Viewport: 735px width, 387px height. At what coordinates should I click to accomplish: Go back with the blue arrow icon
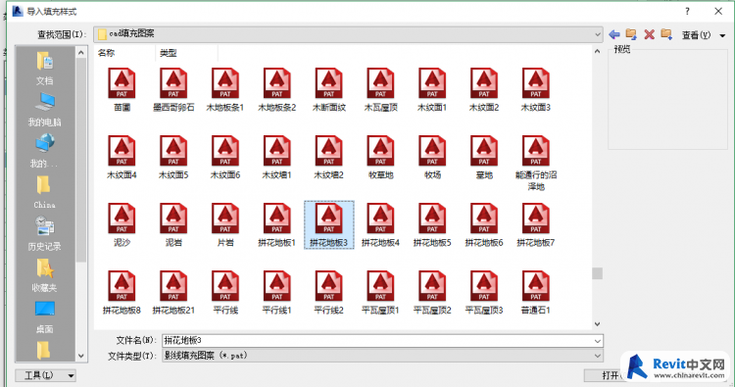click(x=614, y=34)
